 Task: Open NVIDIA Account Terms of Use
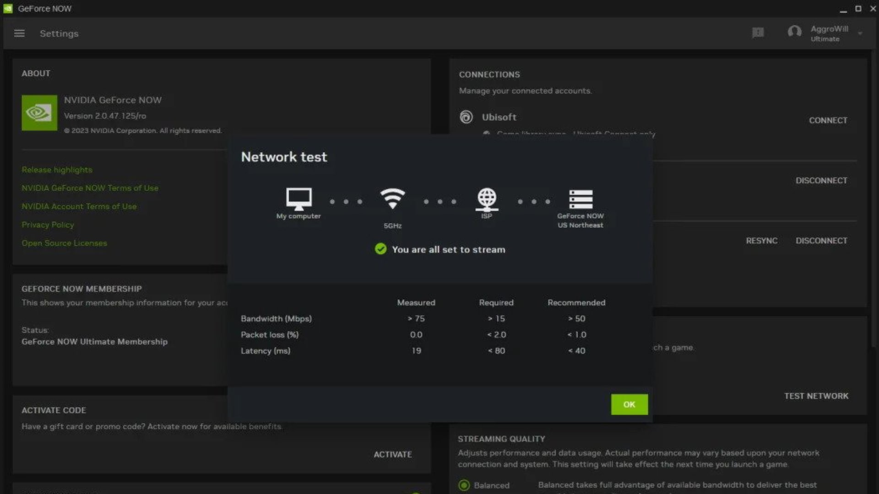point(79,206)
